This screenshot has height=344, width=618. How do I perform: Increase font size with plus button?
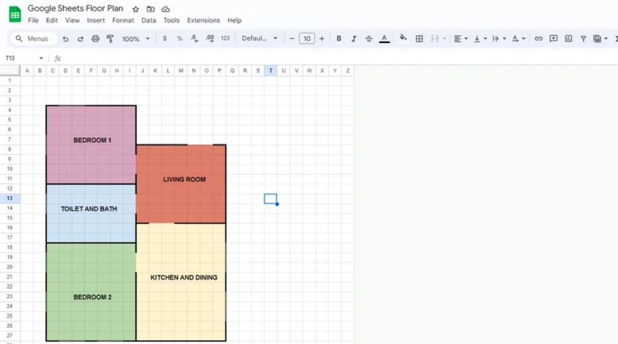(x=321, y=39)
